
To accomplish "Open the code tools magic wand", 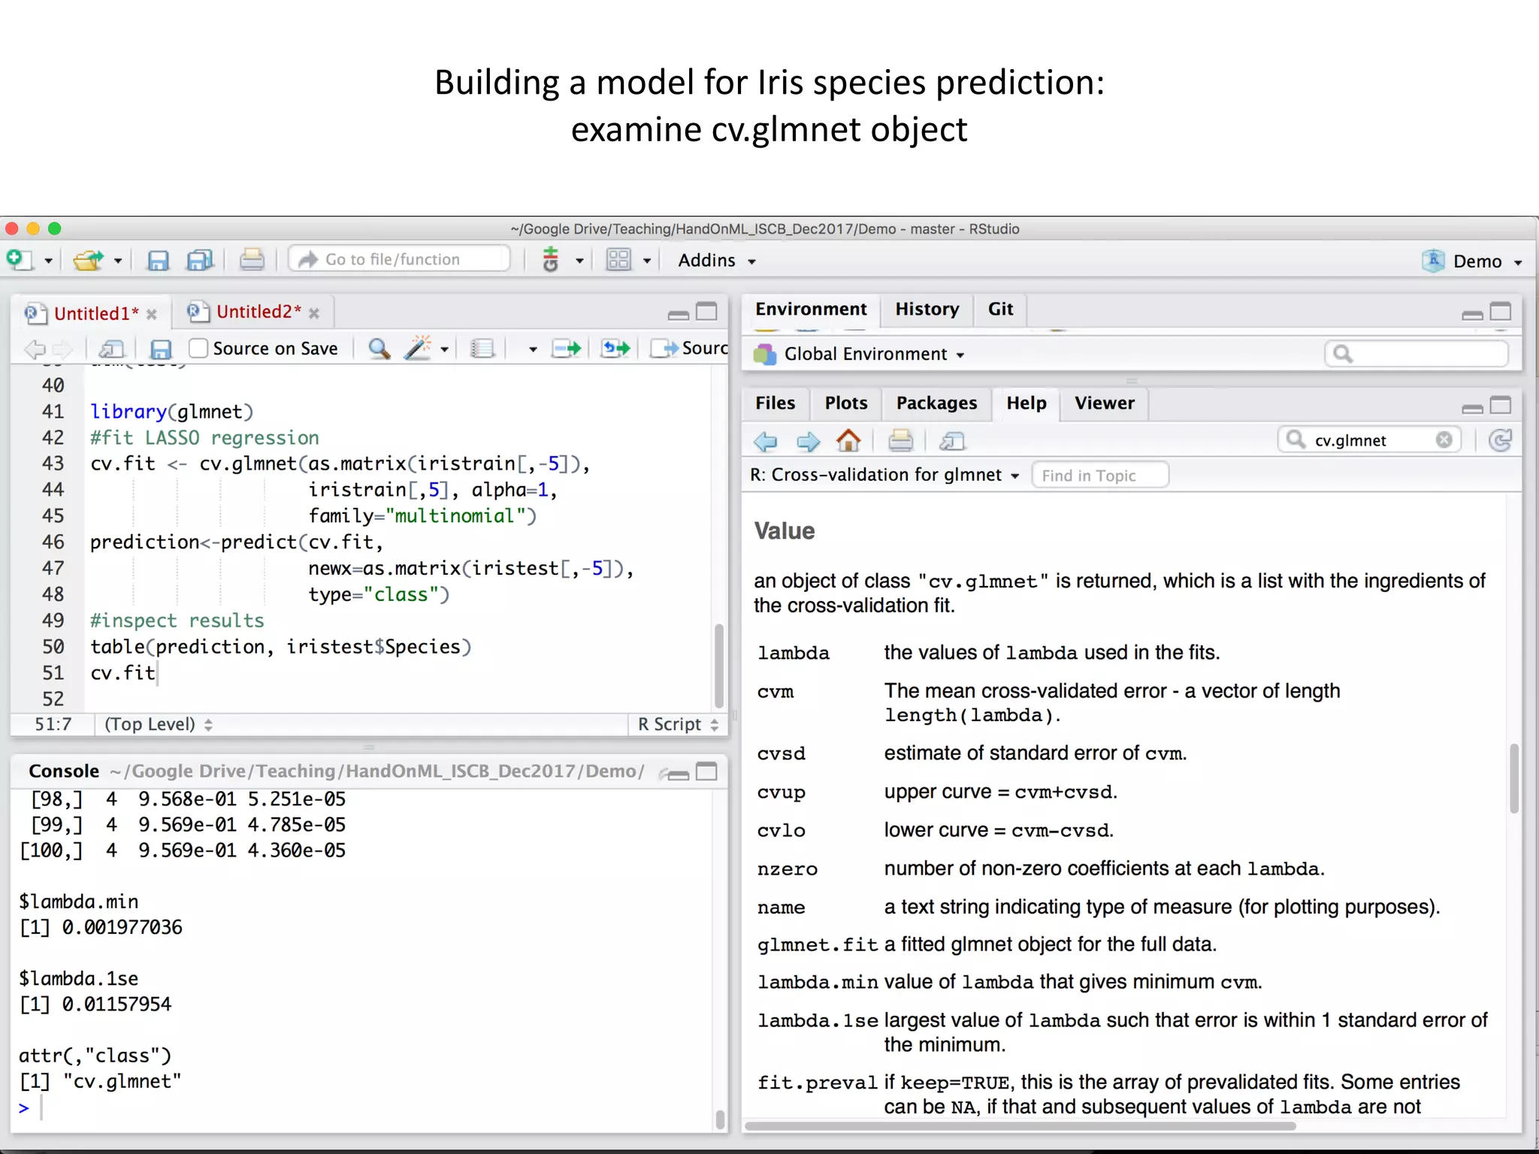I will point(418,348).
